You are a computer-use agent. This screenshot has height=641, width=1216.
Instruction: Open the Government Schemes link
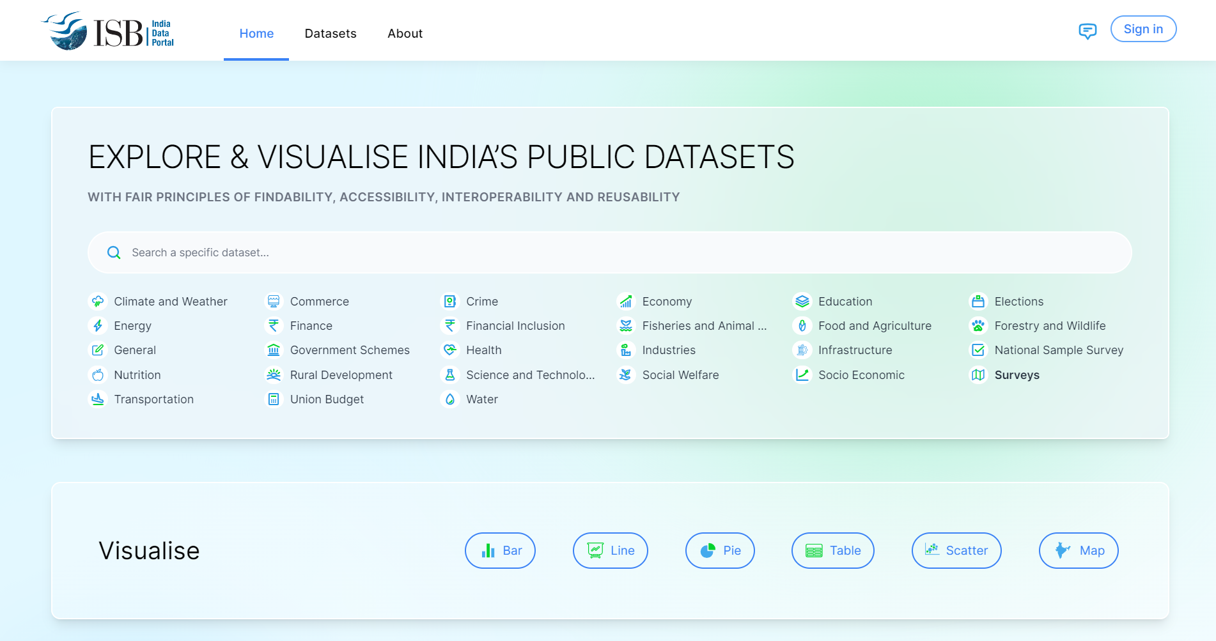click(x=350, y=350)
